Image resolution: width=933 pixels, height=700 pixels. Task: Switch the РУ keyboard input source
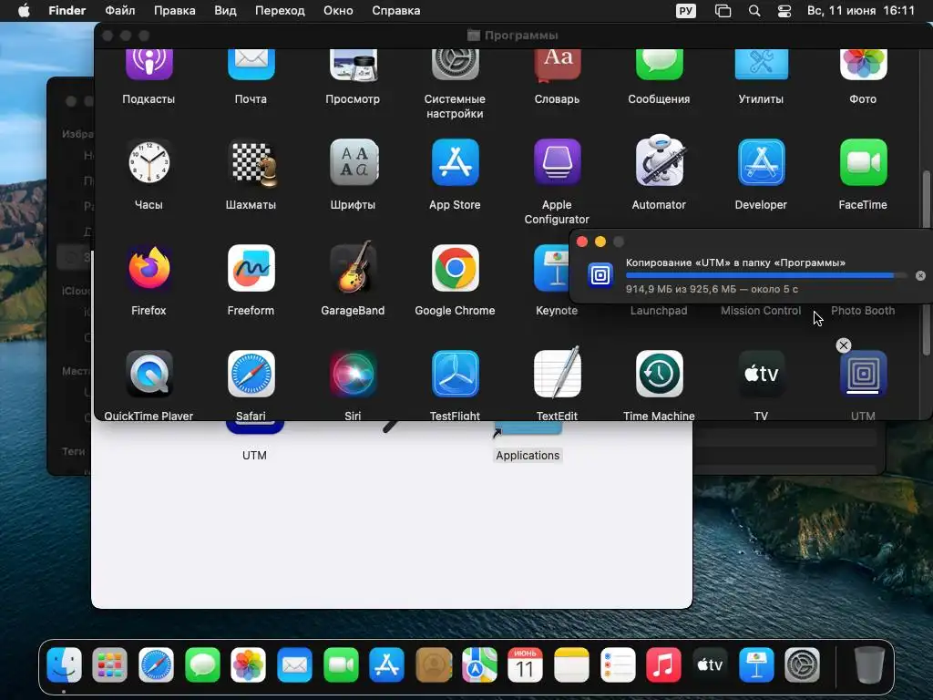click(685, 11)
